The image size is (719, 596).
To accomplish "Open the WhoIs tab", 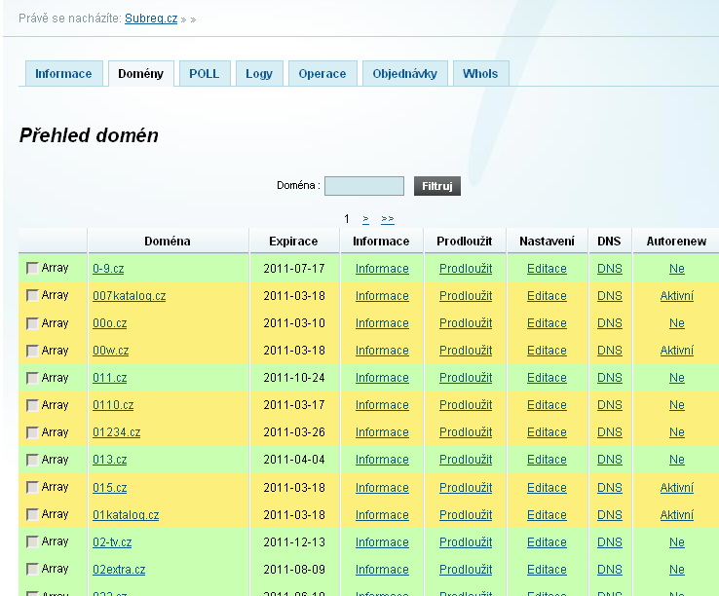I will pos(480,74).
